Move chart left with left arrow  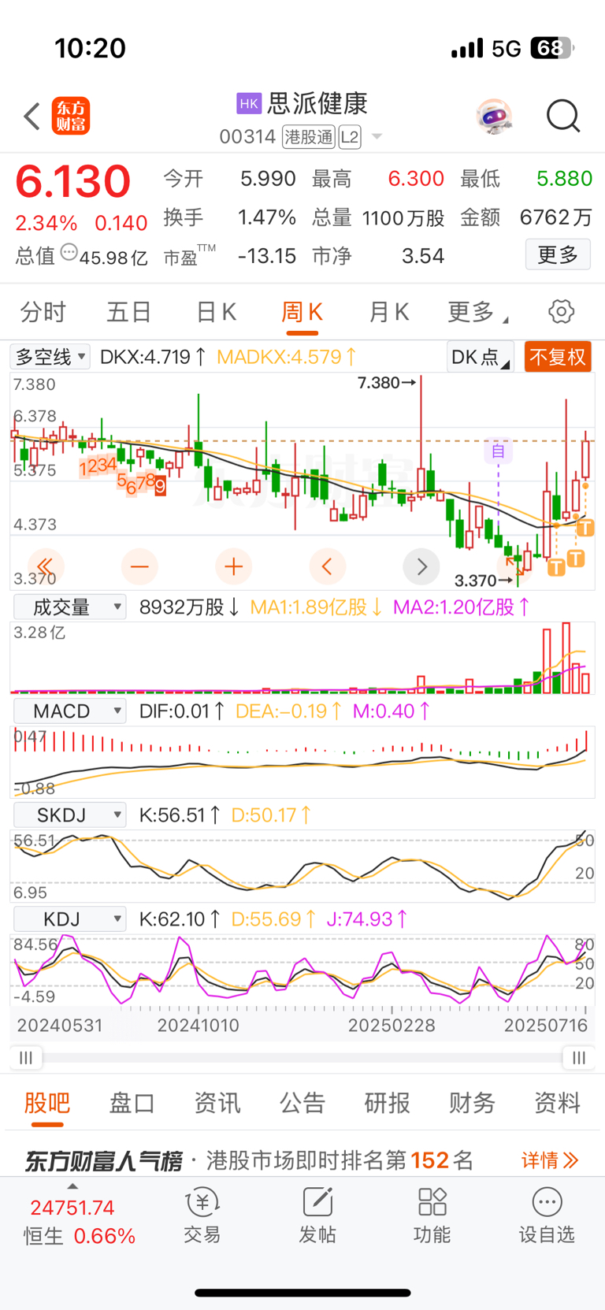(328, 566)
